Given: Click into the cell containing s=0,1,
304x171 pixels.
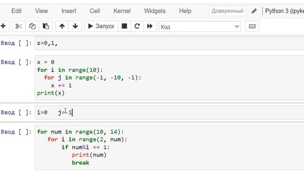Looking at the screenshot, I should 169,43.
